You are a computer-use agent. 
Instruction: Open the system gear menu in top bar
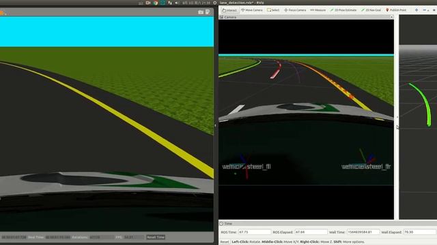pyautogui.click(x=215, y=3)
